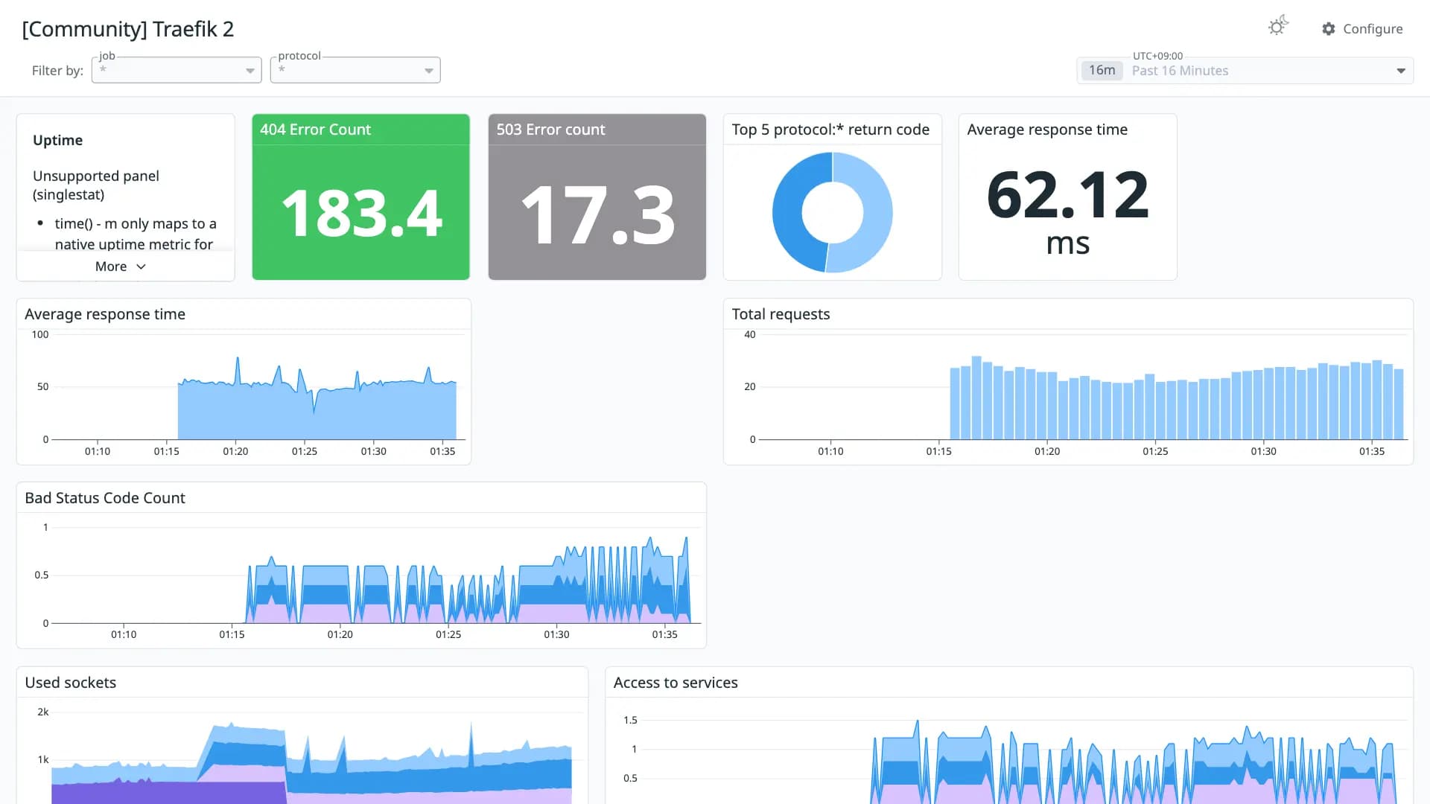Toggle the light/dark theme sun-moon icon
The width and height of the screenshot is (1430, 804).
click(1278, 27)
